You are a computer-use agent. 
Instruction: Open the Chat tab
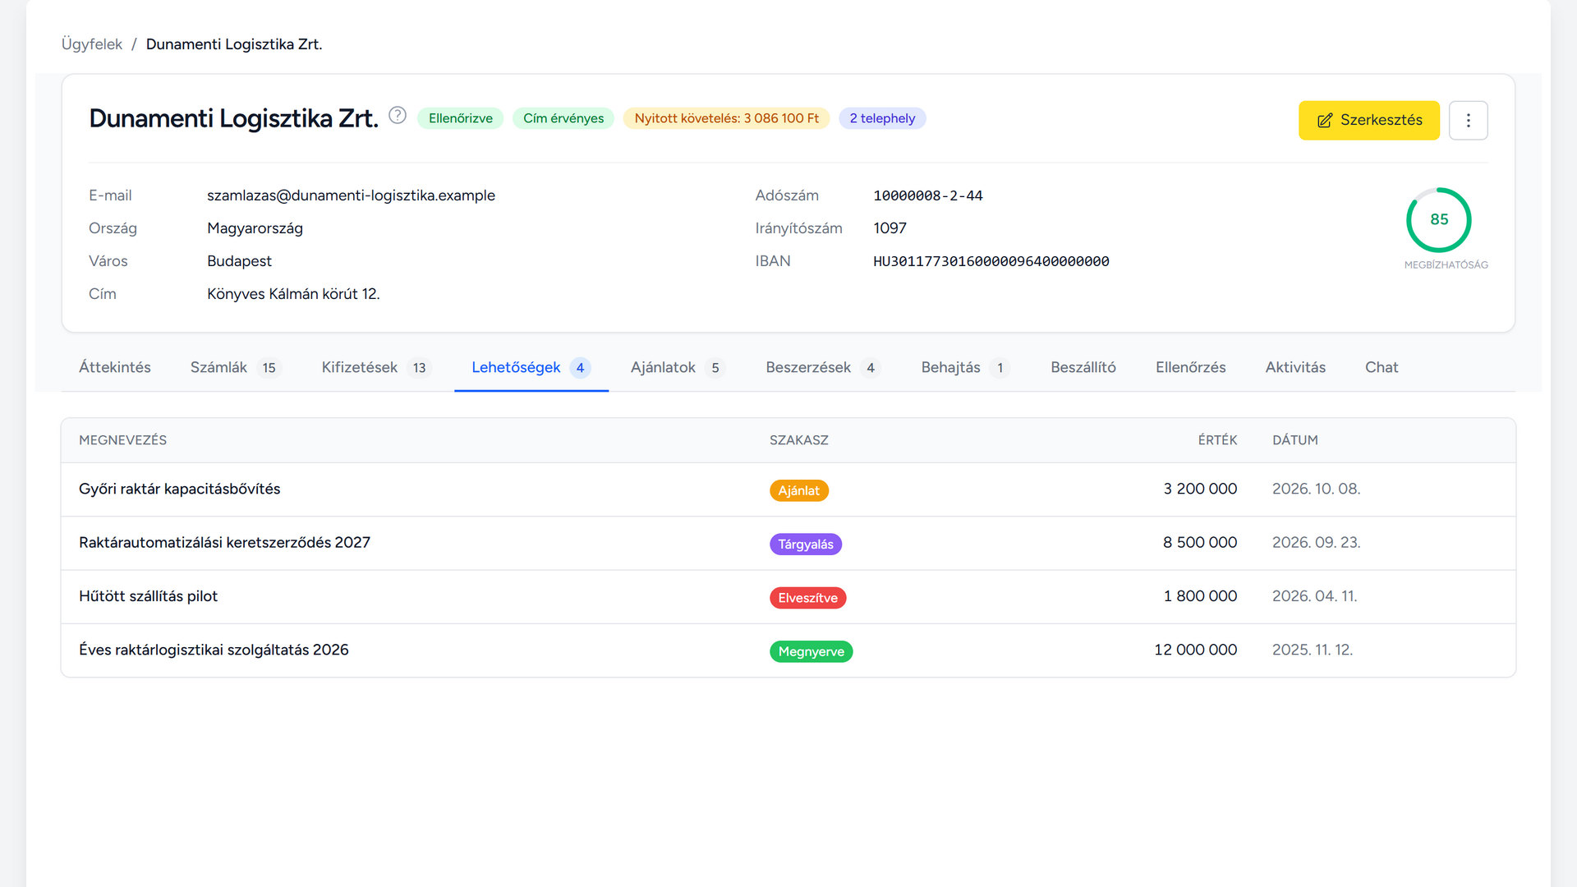pyautogui.click(x=1382, y=368)
